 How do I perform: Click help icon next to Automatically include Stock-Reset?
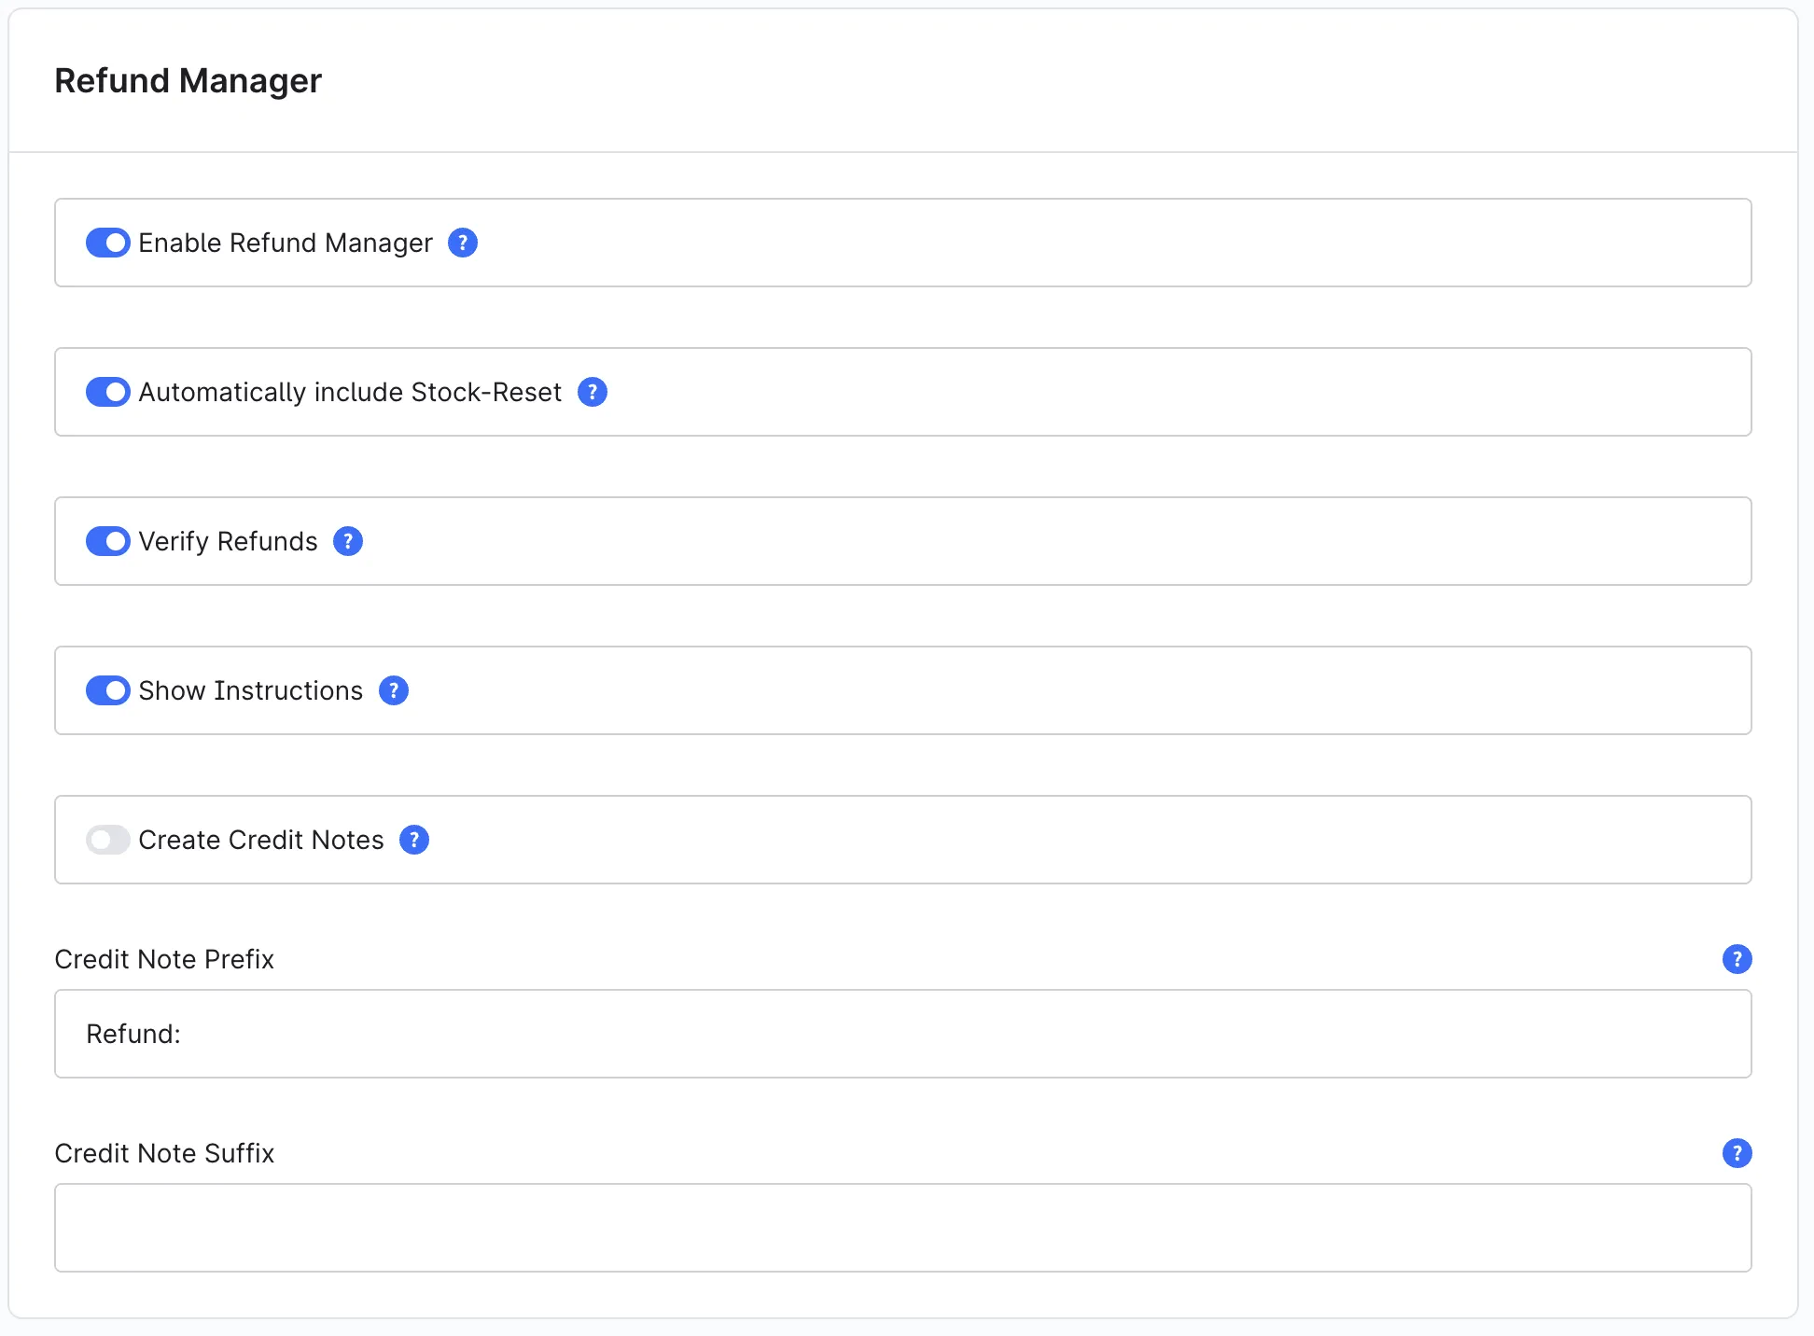(593, 392)
